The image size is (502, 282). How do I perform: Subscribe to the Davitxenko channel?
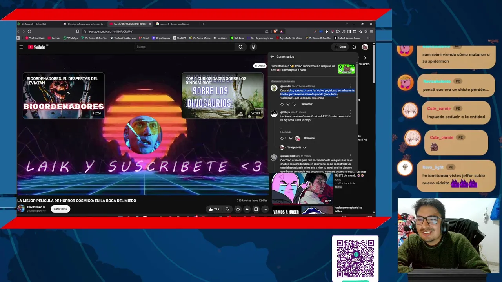60,209
